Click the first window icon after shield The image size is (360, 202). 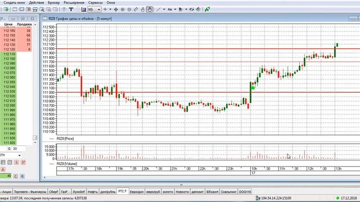(x=15, y=10)
